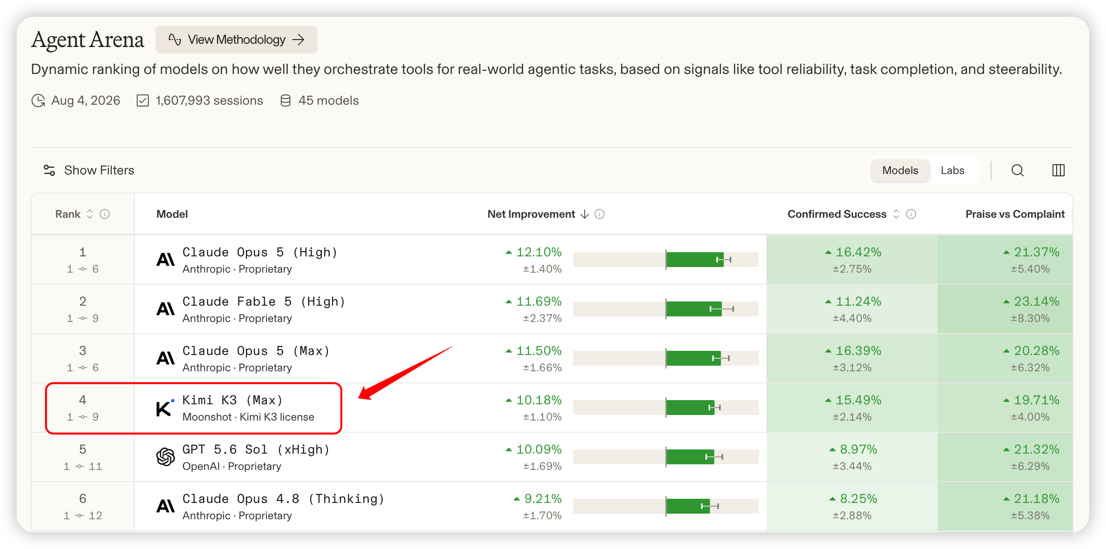Open the View Methodology button
This screenshot has width=1106, height=549.
pyautogui.click(x=236, y=40)
